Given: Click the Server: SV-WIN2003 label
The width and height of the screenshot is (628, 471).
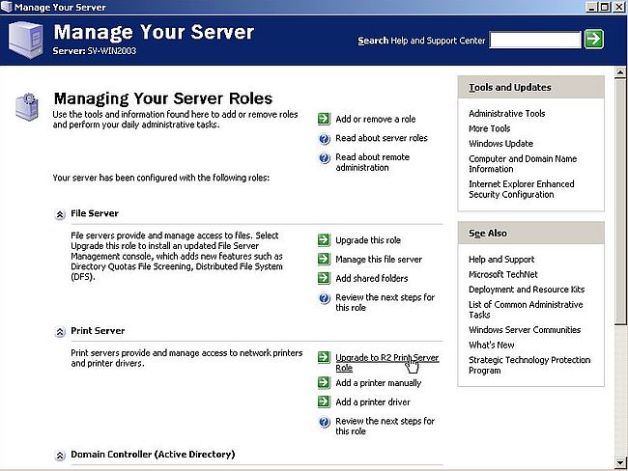Looking at the screenshot, I should pyautogui.click(x=94, y=51).
